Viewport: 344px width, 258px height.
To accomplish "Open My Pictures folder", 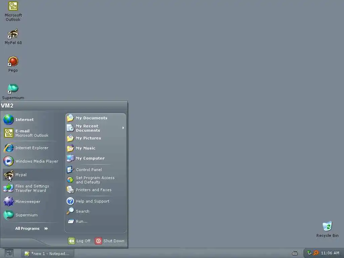I will [x=96, y=138].
